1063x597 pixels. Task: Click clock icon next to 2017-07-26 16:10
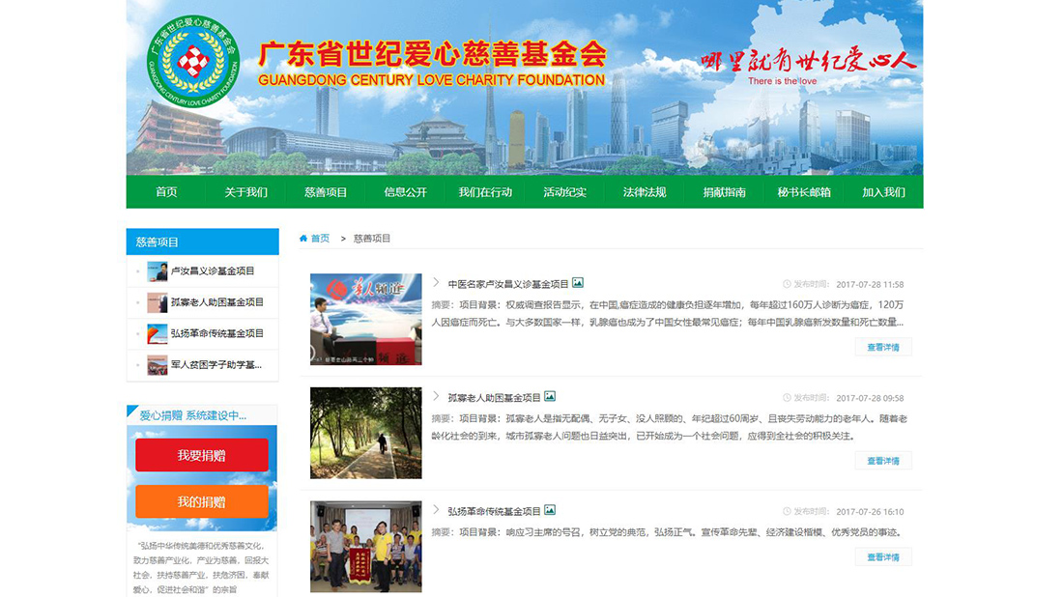coord(787,512)
